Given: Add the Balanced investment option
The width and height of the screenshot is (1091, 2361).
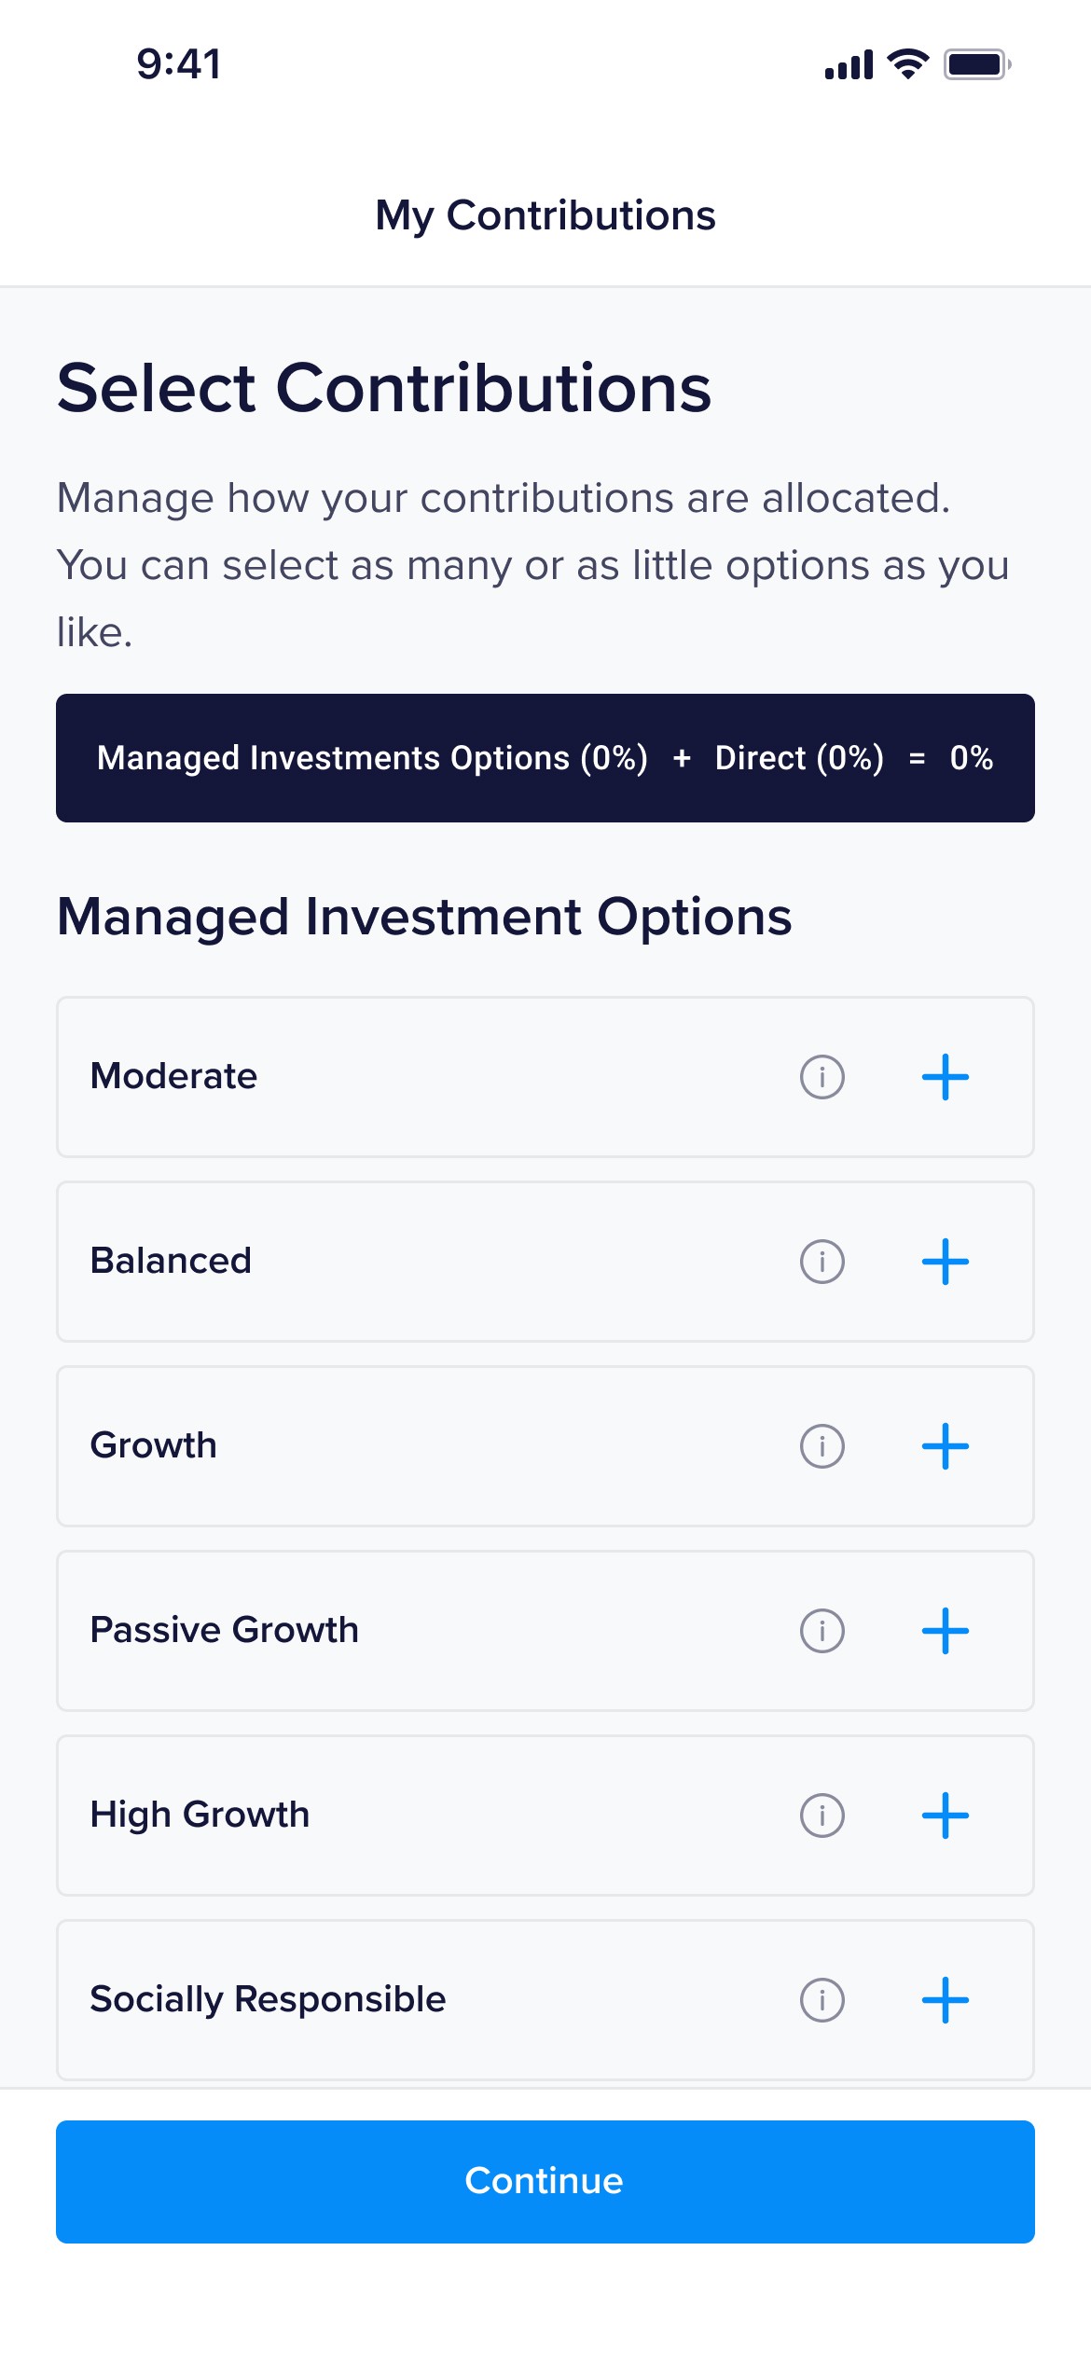Looking at the screenshot, I should click(x=945, y=1262).
